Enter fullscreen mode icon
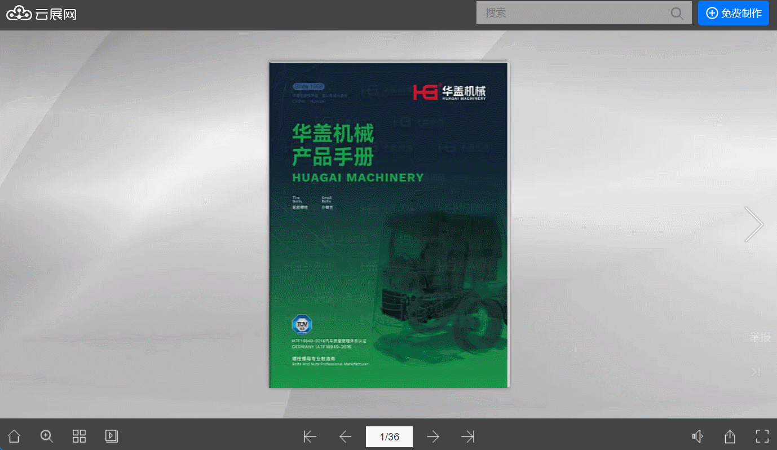This screenshot has width=777, height=450. [x=762, y=436]
